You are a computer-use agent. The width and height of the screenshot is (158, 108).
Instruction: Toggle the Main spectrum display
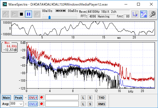[x=6, y=97]
